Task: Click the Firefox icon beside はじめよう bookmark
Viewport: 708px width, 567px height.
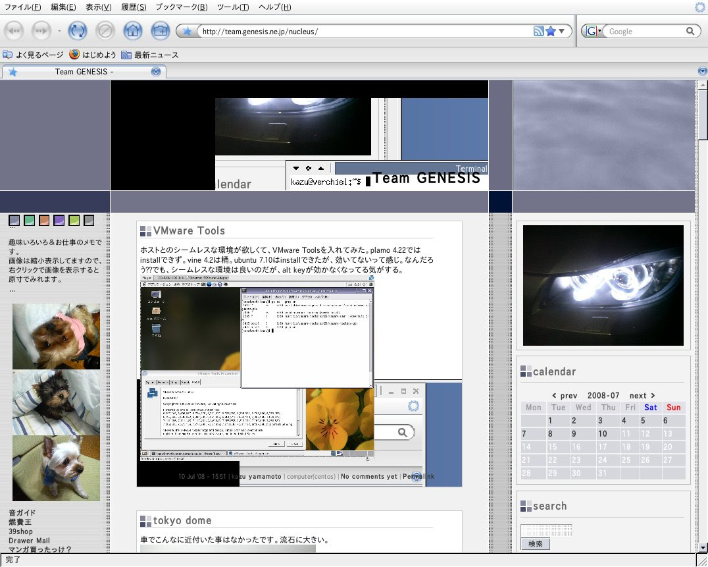Action: pos(74,55)
